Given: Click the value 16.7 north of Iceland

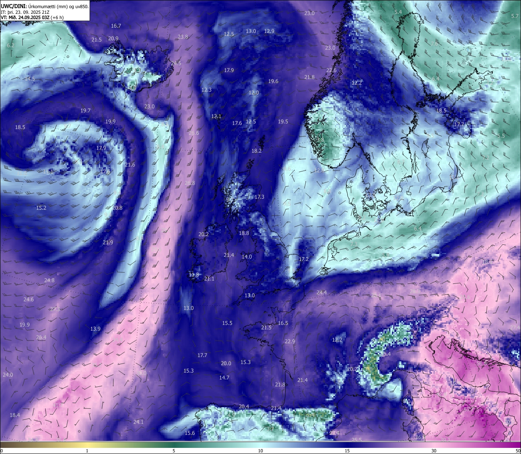Looking at the screenshot, I should 116,26.
